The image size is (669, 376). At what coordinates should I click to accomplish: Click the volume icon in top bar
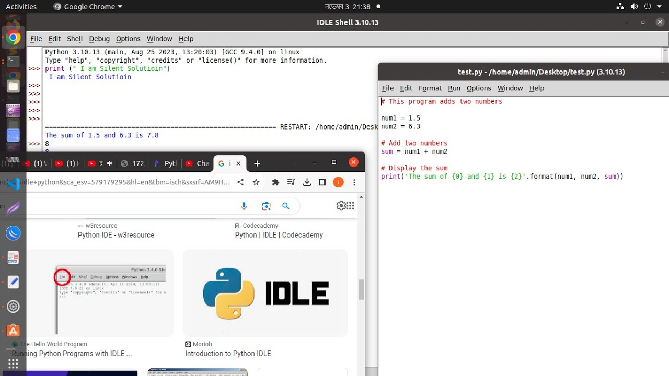634,7
